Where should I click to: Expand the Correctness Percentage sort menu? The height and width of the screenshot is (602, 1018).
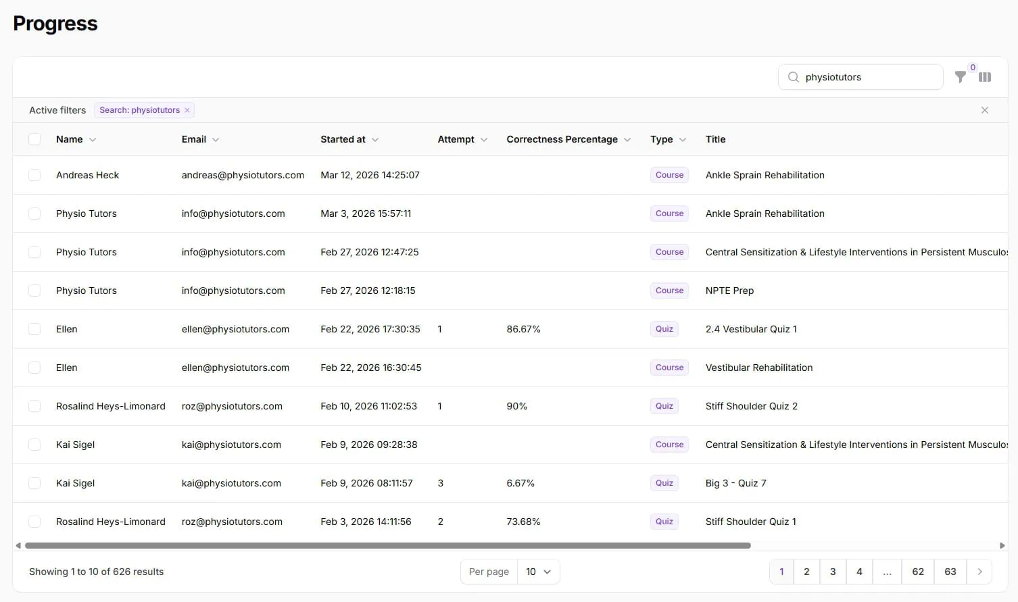click(x=627, y=139)
